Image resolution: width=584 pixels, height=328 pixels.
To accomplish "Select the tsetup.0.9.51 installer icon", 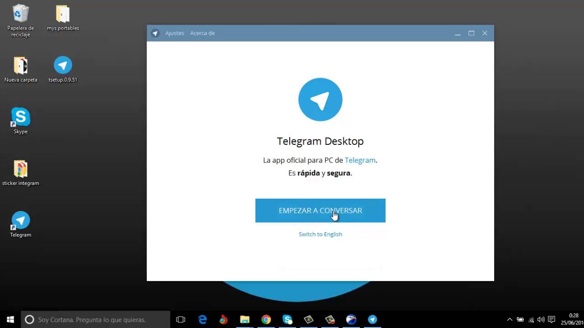I will pos(63,70).
